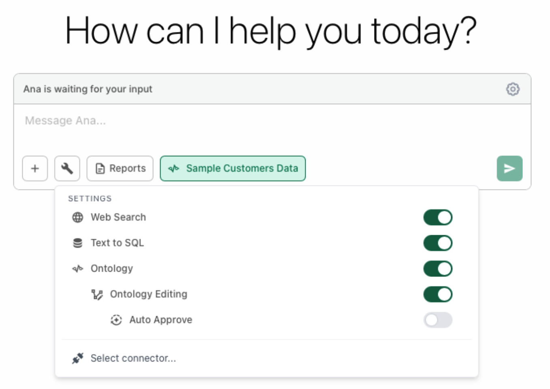Click the waveform icon beside Ontology
The height and width of the screenshot is (389, 550).
point(77,268)
